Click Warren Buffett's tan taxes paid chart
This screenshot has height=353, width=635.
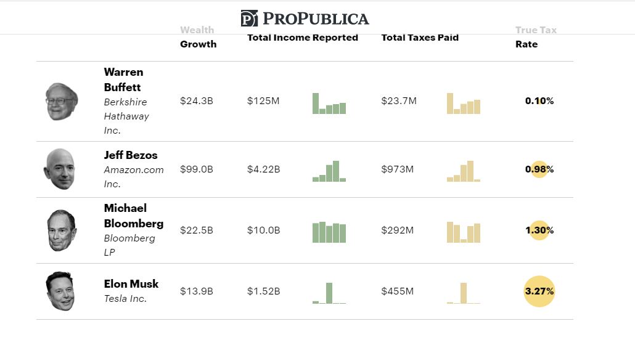coord(464,103)
